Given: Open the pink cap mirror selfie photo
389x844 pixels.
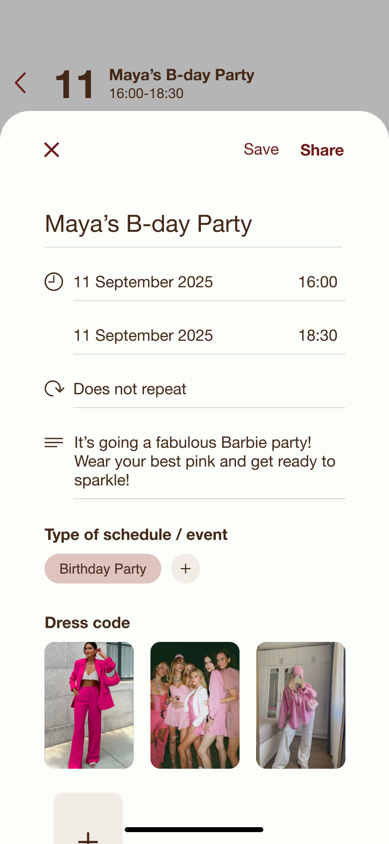Looking at the screenshot, I should [x=301, y=705].
